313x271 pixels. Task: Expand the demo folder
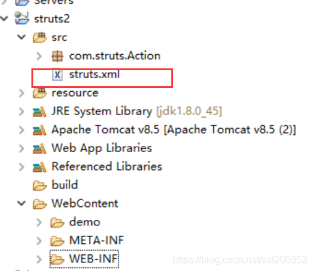pyautogui.click(x=39, y=222)
